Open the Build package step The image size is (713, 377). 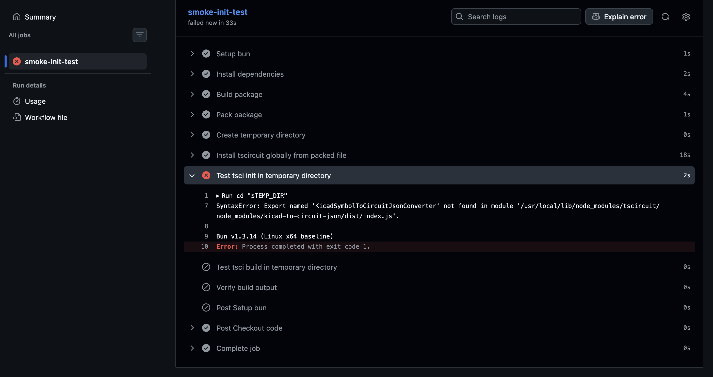click(439, 94)
